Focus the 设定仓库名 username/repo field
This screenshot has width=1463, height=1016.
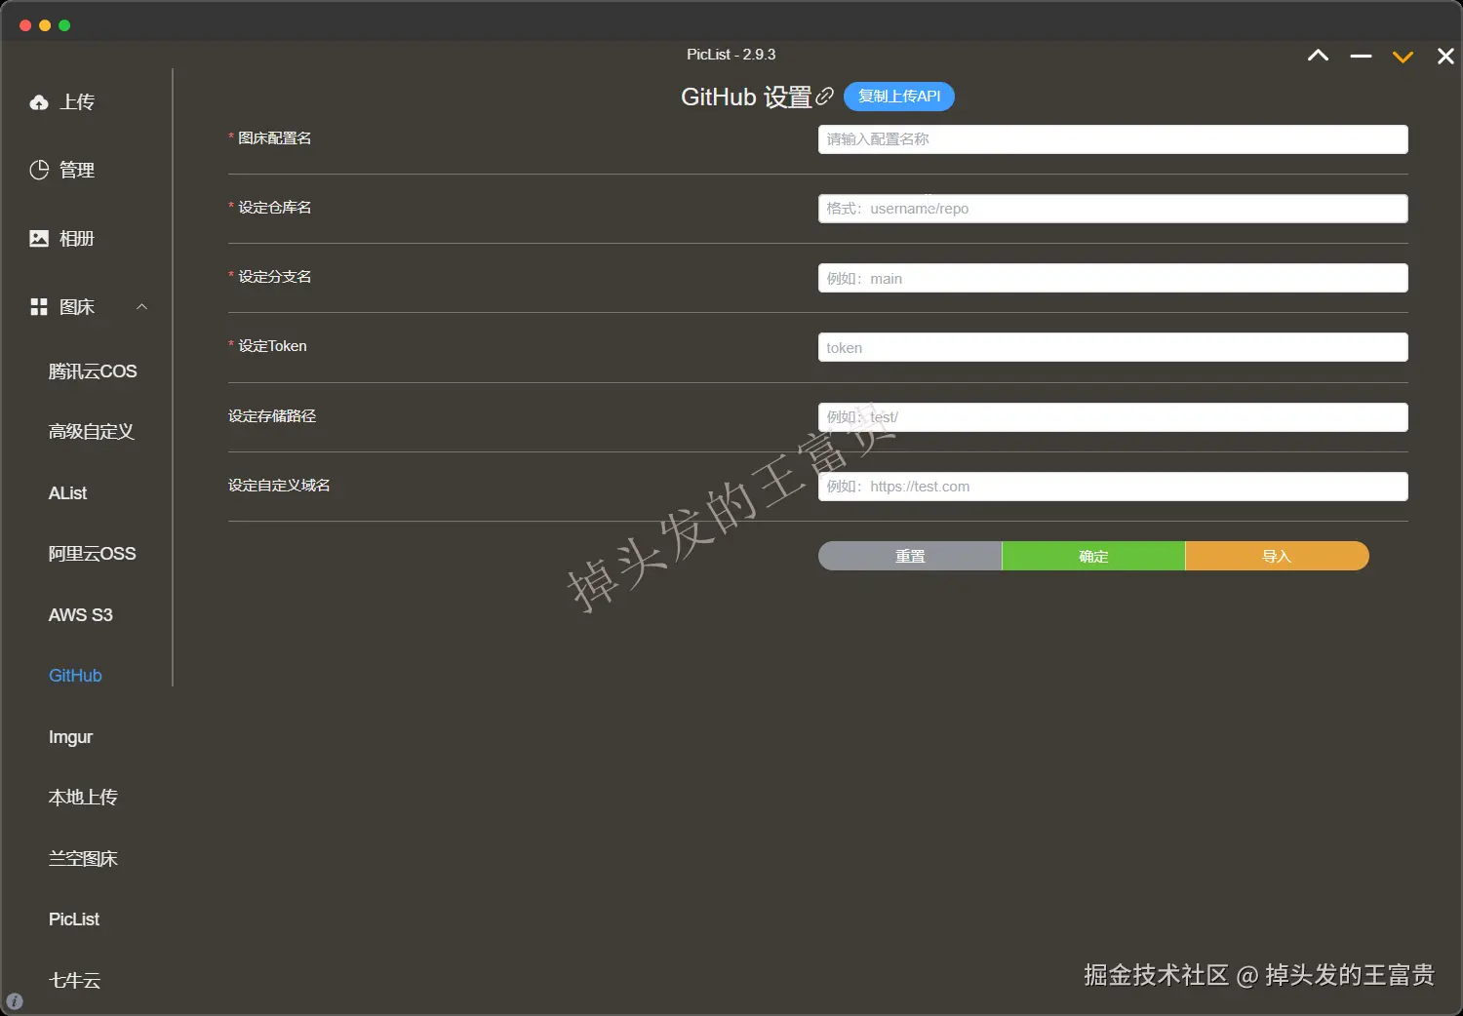(1113, 209)
